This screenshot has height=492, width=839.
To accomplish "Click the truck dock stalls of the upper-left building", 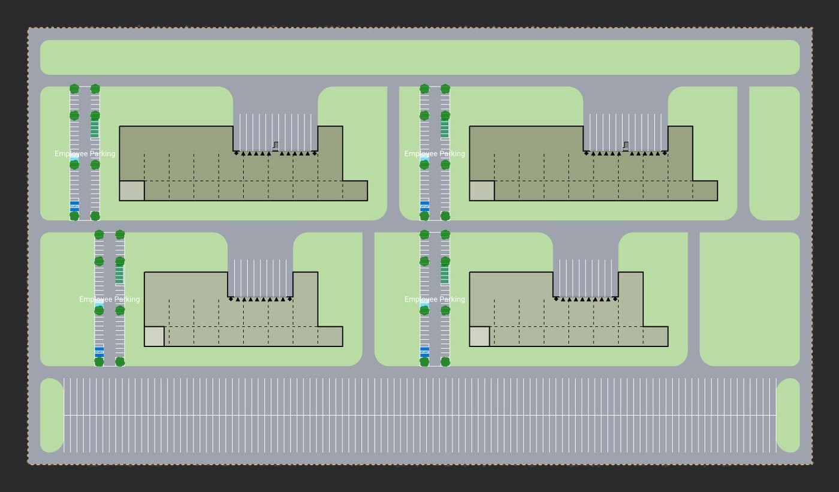I will [x=275, y=132].
